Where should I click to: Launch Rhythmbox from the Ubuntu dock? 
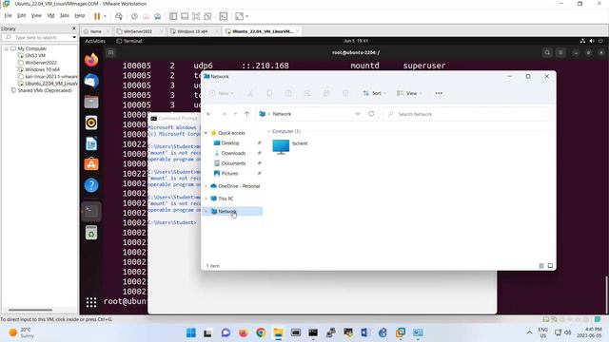(91, 123)
